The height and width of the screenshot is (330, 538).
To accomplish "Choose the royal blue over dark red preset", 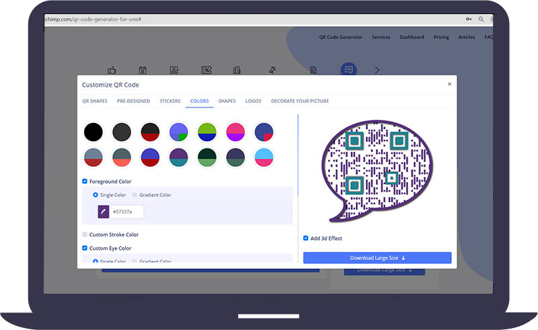I will click(x=150, y=157).
